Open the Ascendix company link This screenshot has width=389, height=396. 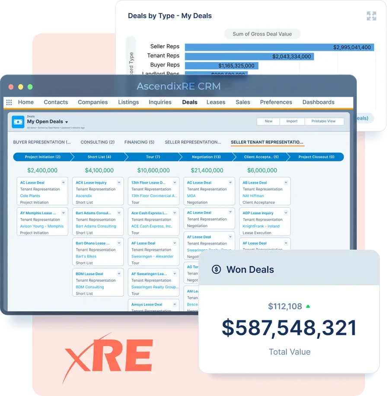84,196
